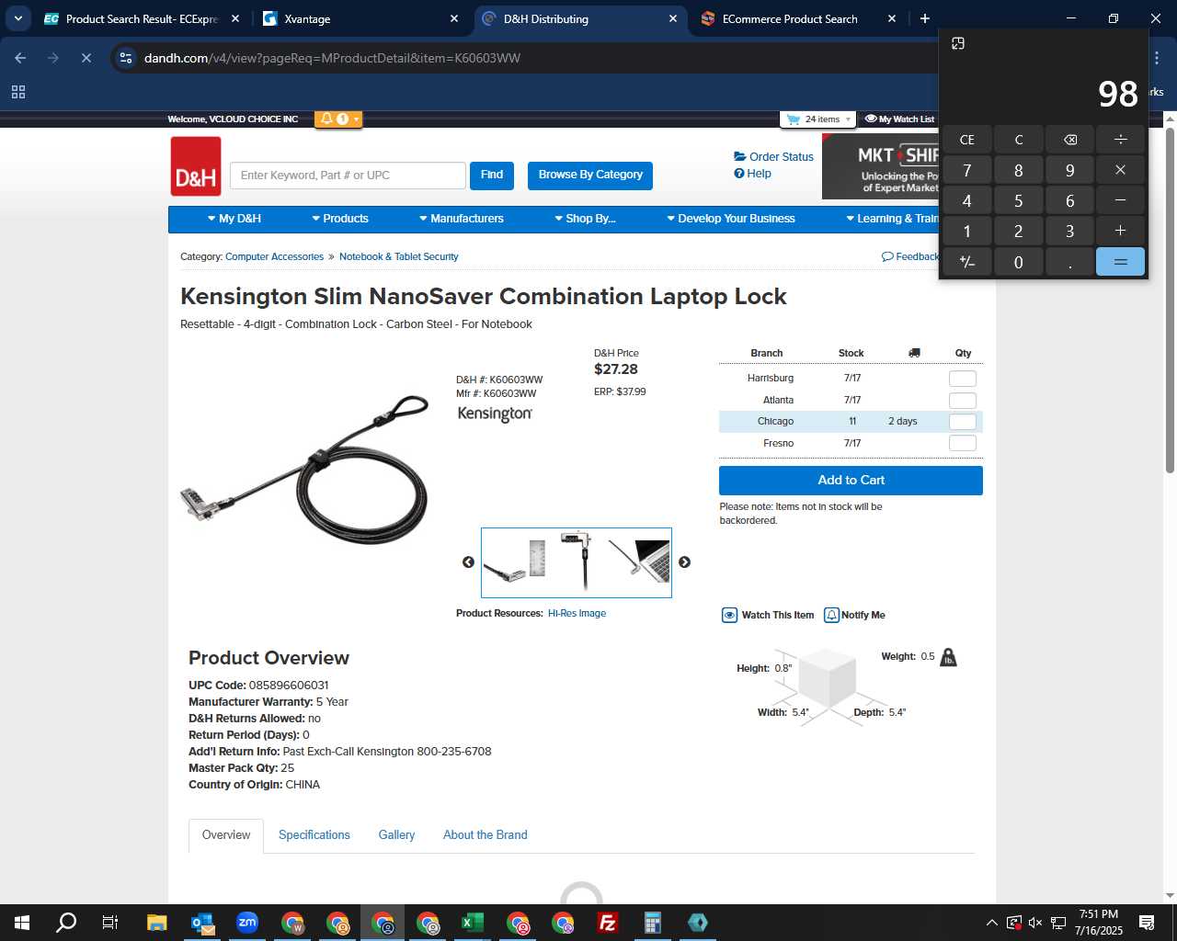
Task: Click calculator CE key
Action: (x=966, y=140)
